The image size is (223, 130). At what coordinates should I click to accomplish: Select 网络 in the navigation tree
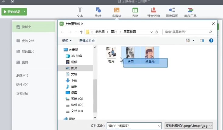[x=69, y=118]
